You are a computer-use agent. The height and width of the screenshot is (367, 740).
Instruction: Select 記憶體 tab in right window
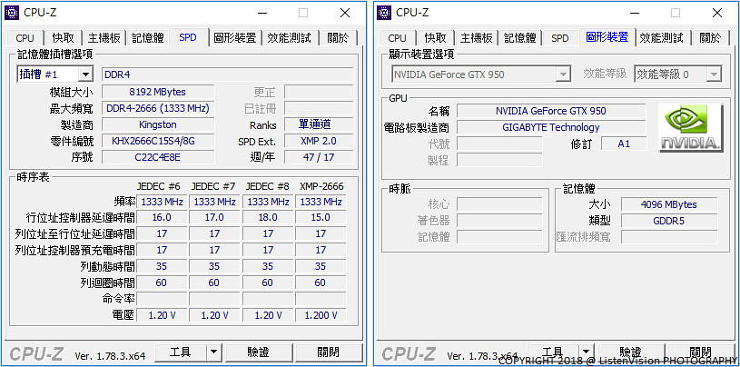[x=520, y=38]
